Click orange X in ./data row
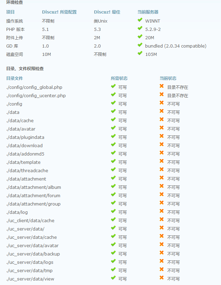Image resolution: width=221 pixels, height=285 pixels. (x=161, y=111)
